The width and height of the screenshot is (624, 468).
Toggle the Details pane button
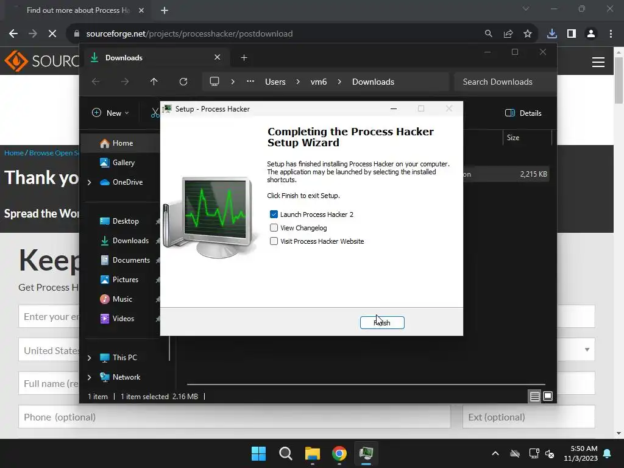pyautogui.click(x=523, y=113)
